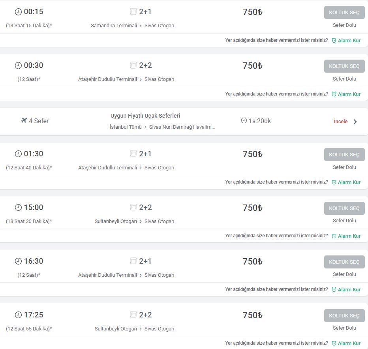The height and width of the screenshot is (349, 368).
Task: Click the clock icon next to 15:00 departure
Action: 18,207
